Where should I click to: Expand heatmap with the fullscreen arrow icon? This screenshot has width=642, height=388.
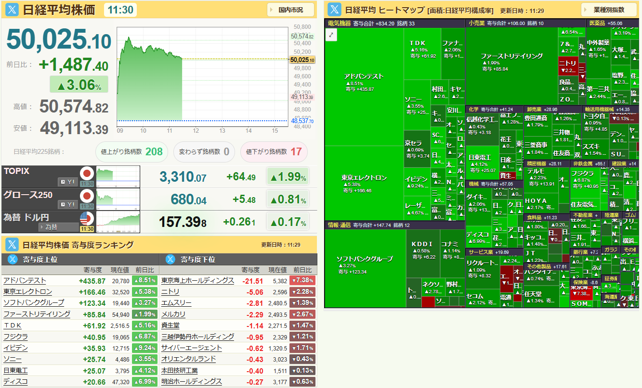tap(331, 35)
